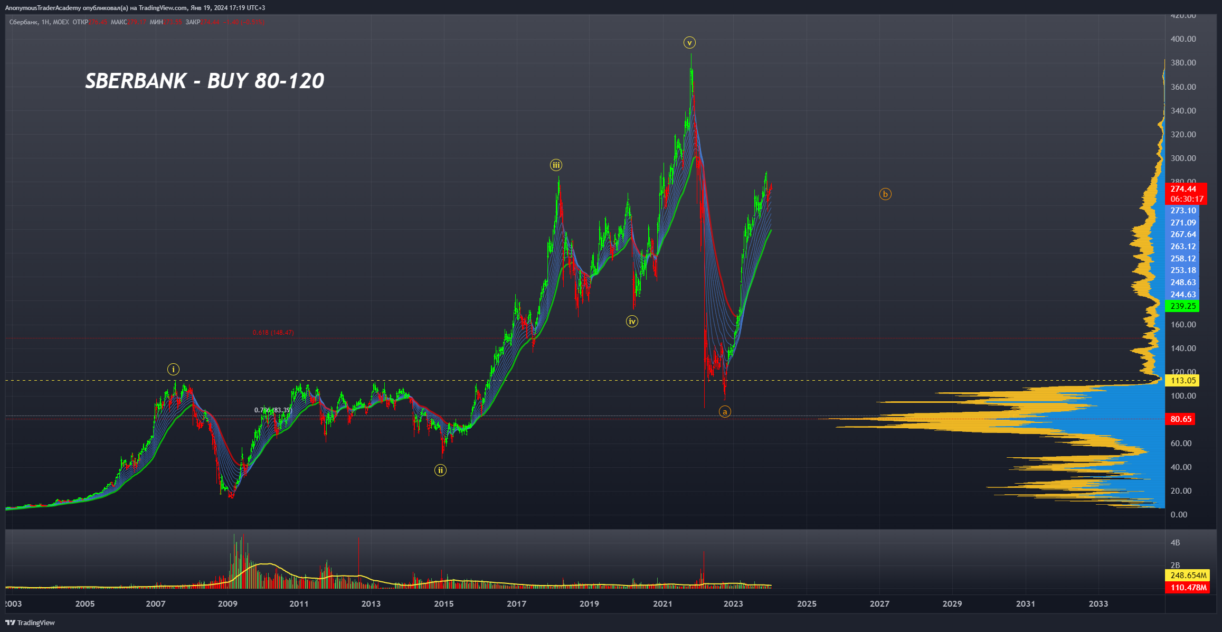Click the TradingView logo at the bottom left

(x=31, y=622)
